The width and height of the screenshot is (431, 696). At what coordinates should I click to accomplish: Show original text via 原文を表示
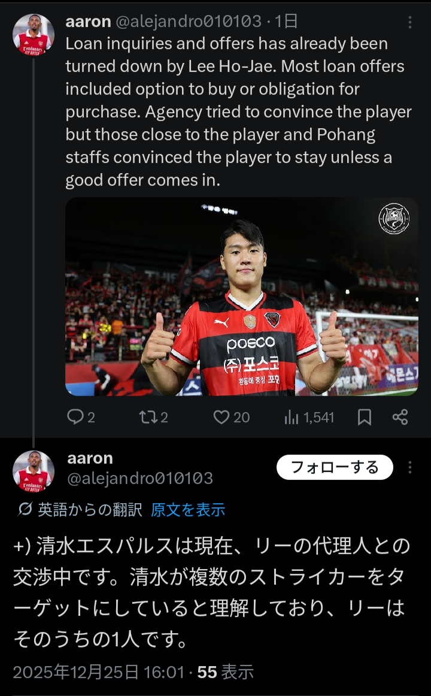pos(187,510)
